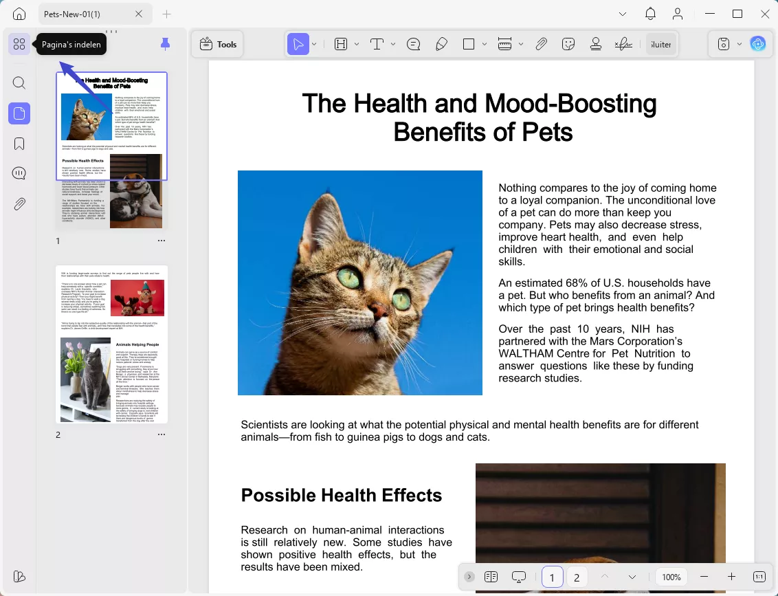Viewport: 778px width, 596px height.
Task: Select the signature tool
Action: (623, 45)
